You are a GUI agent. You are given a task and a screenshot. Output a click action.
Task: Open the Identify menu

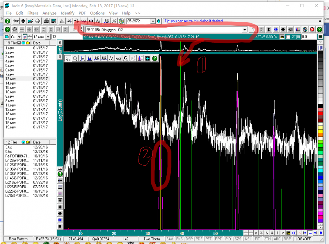point(68,13)
